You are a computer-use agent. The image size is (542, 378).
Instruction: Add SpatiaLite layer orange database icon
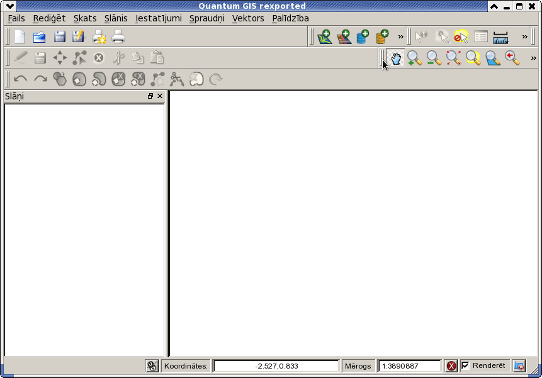382,36
